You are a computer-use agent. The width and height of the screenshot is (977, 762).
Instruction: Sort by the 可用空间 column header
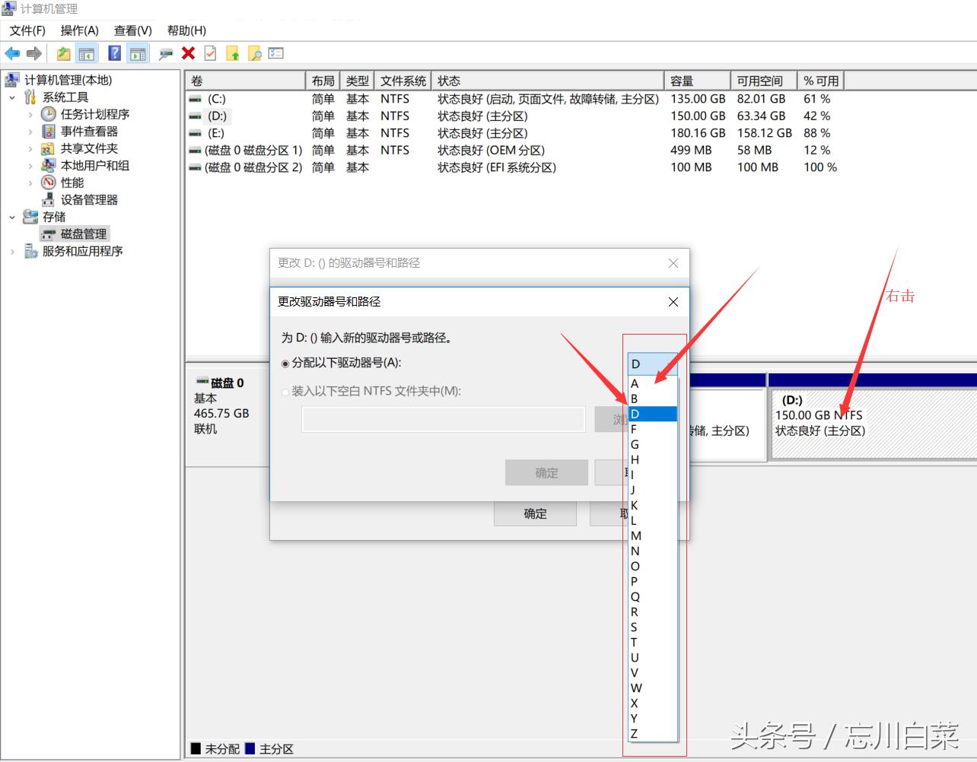[x=763, y=81]
